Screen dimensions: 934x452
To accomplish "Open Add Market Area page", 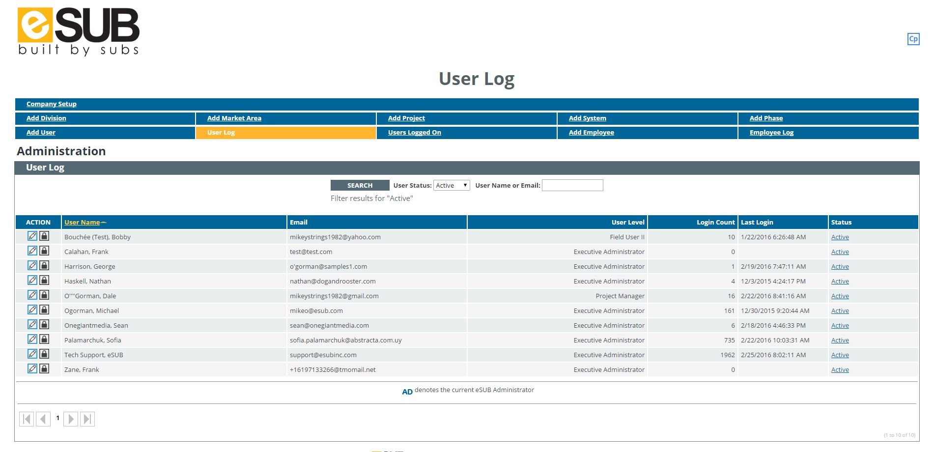I will click(x=234, y=118).
